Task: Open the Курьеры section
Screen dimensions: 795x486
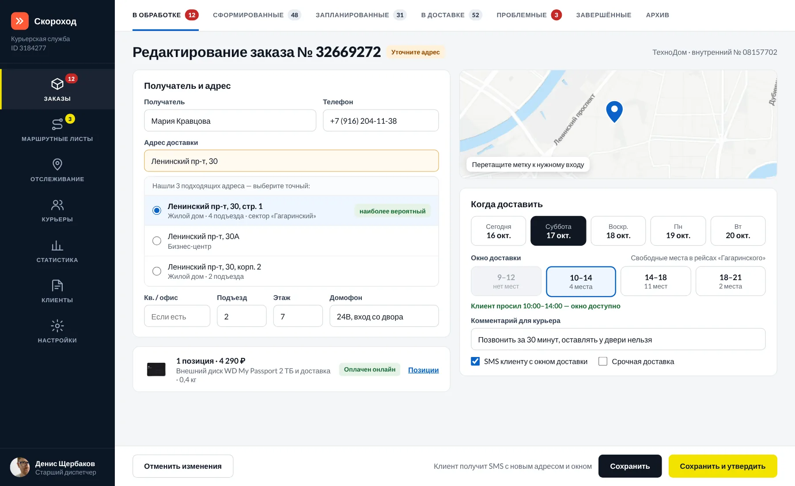Action: pos(57,210)
